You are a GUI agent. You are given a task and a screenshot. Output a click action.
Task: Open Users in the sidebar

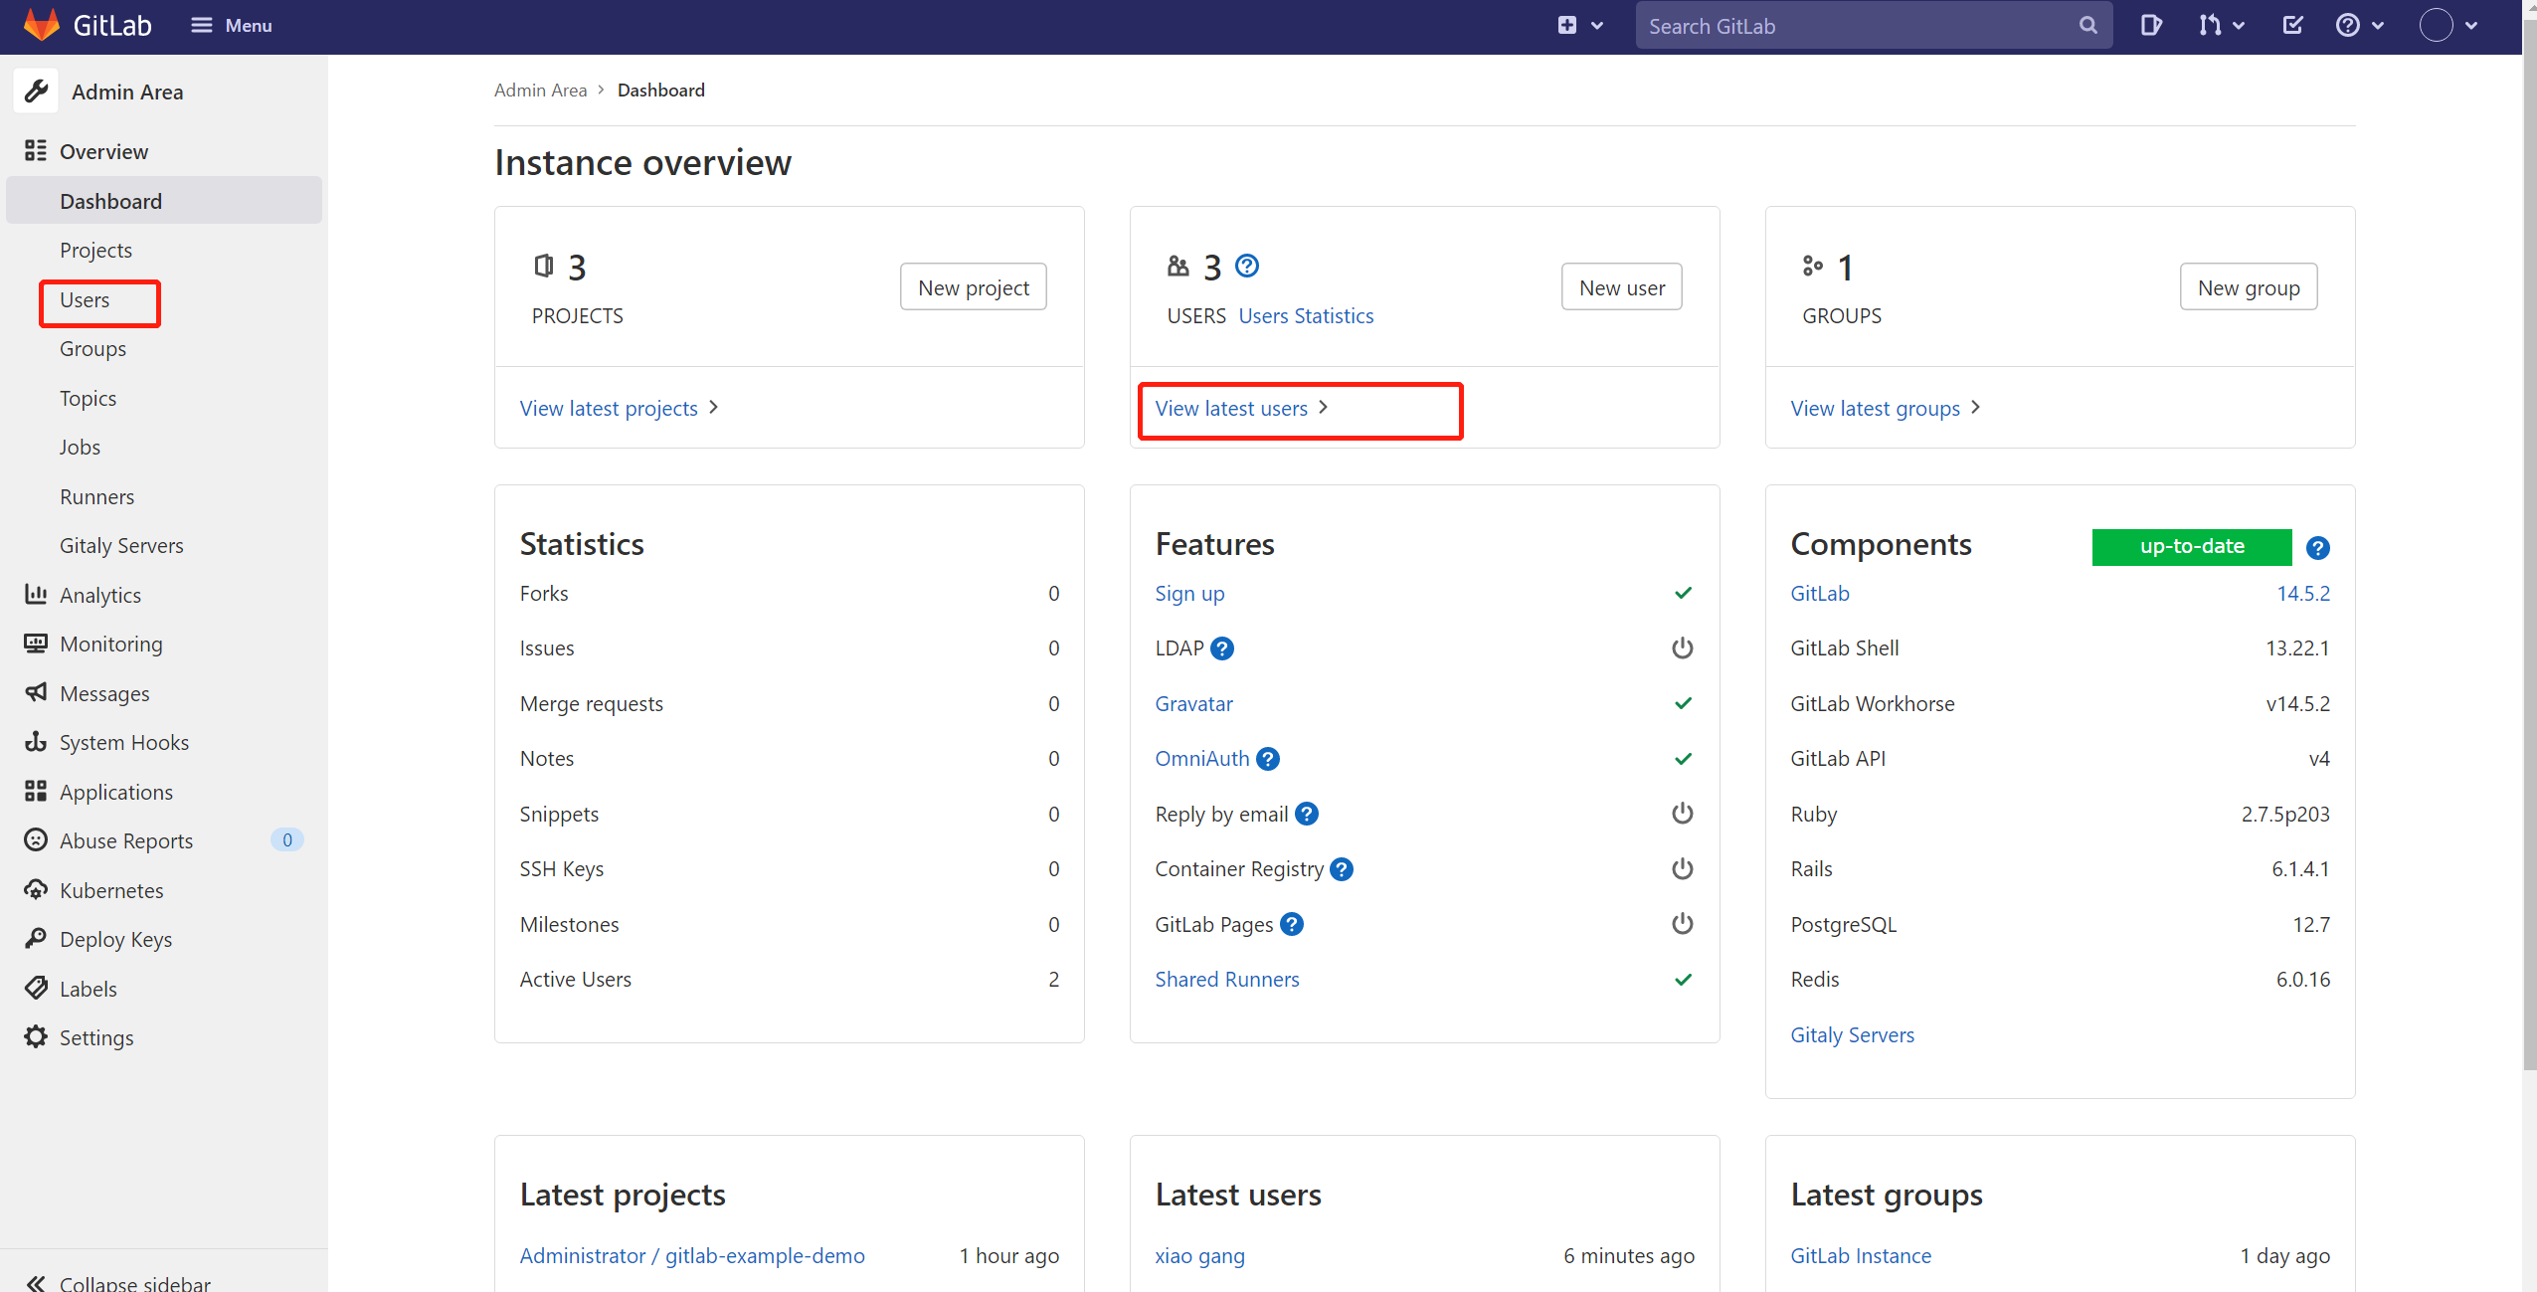coord(85,299)
